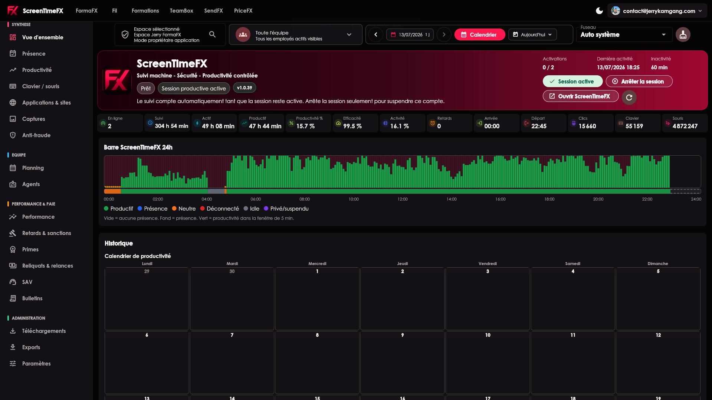
Task: Click the Calendrier button
Action: click(x=479, y=34)
